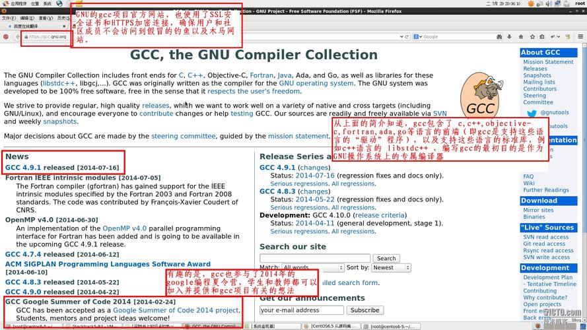Open the release criteria link
The height and width of the screenshot is (330, 587).
[380, 216]
